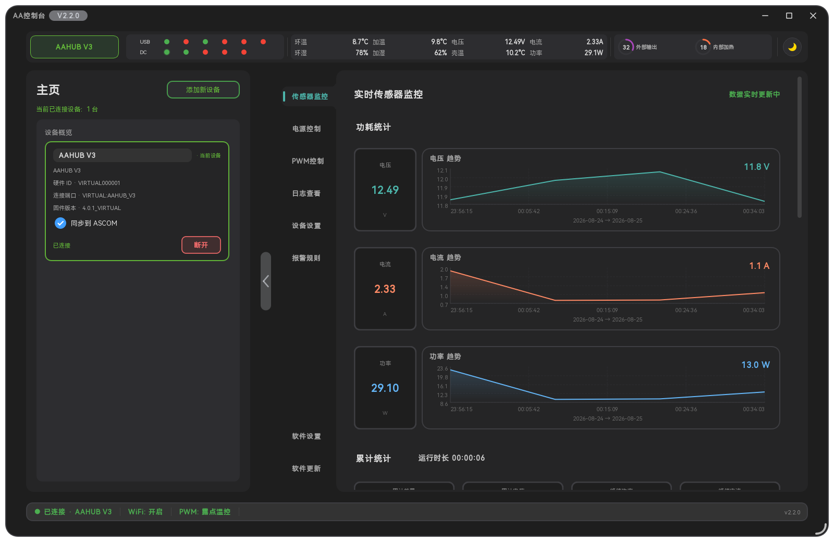Switch to the PWM控制 tab

(x=308, y=161)
